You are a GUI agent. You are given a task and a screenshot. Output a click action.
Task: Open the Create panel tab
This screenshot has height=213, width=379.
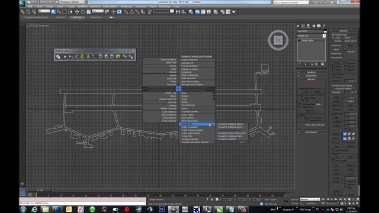click(298, 26)
